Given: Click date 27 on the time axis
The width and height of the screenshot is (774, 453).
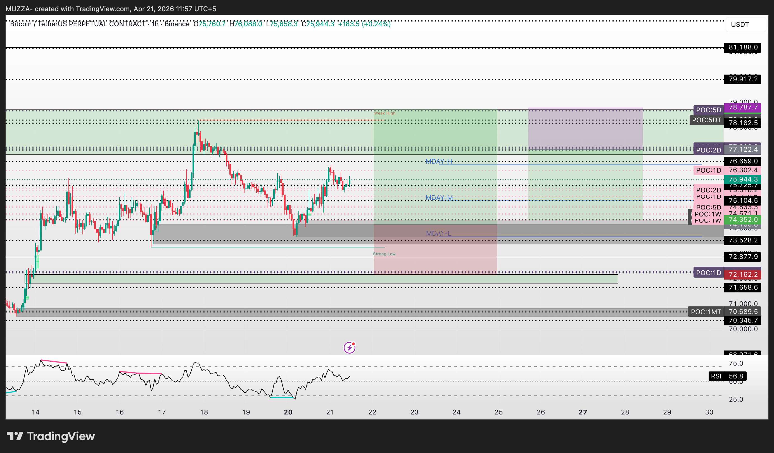Looking at the screenshot, I should coord(583,412).
